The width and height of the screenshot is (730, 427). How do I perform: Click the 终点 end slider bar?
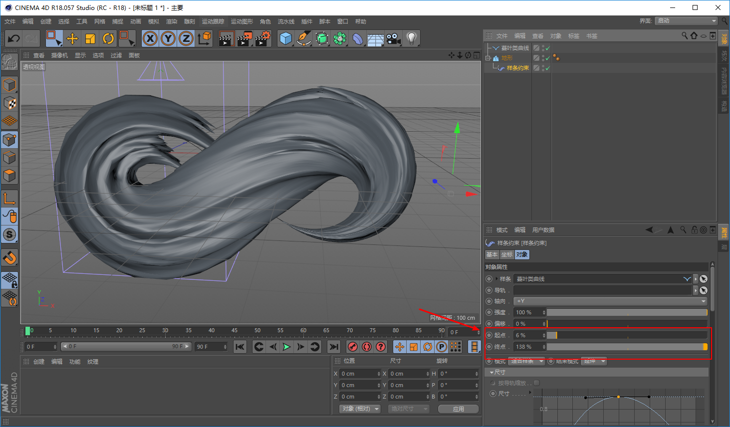[x=627, y=347]
